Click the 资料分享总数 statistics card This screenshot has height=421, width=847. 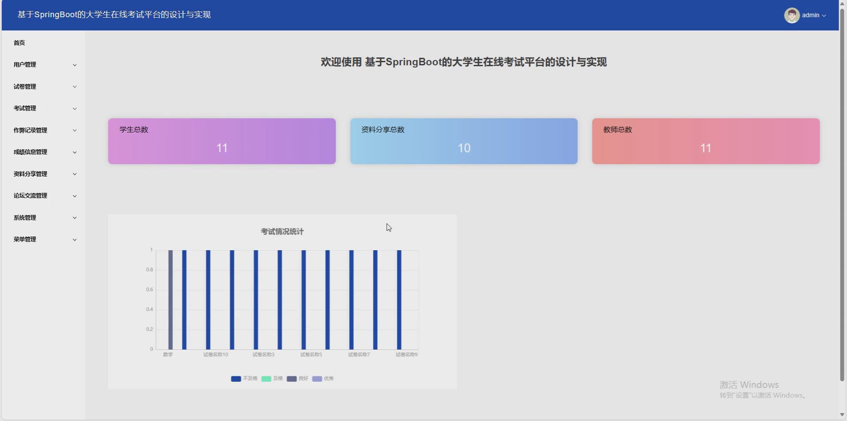464,141
